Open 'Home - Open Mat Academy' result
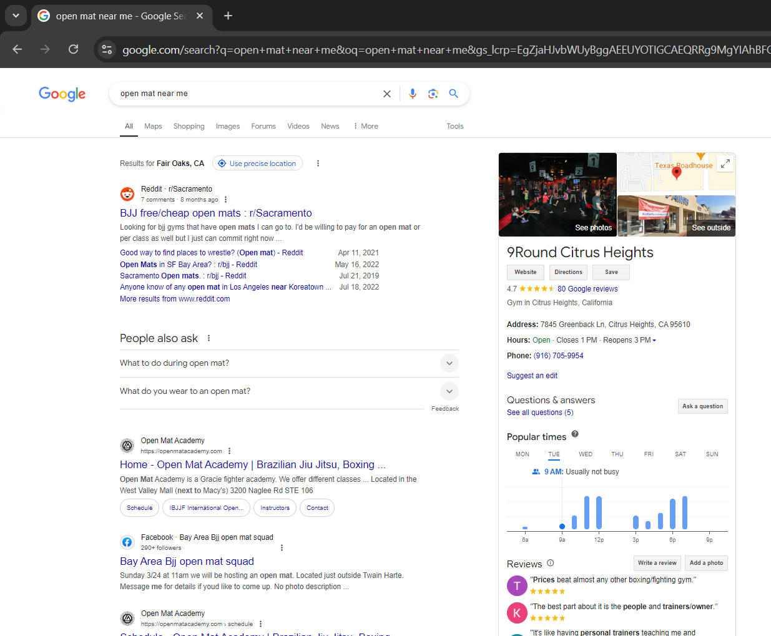771x636 pixels. [x=253, y=465]
